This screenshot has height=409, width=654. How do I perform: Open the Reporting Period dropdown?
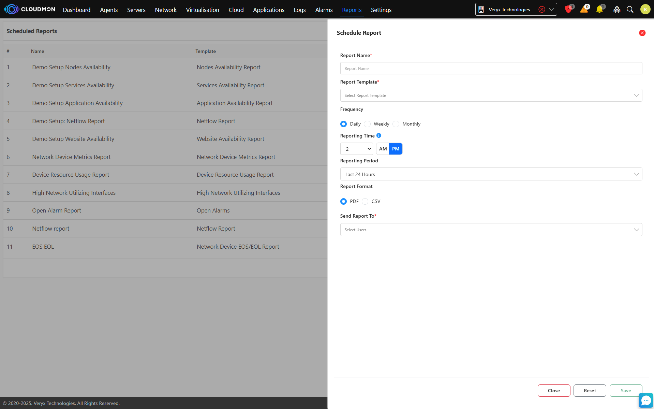(x=491, y=174)
